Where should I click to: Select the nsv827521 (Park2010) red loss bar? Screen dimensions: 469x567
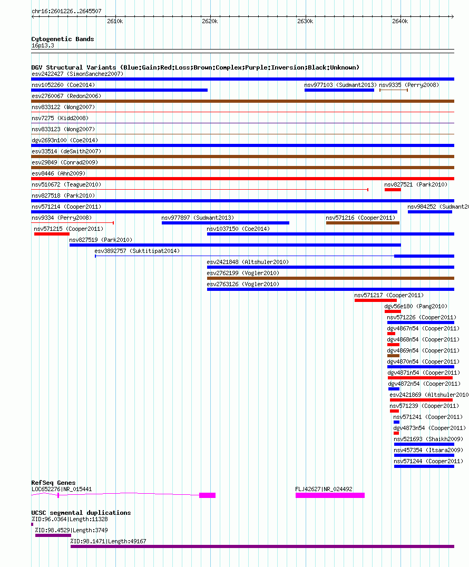tap(393, 190)
